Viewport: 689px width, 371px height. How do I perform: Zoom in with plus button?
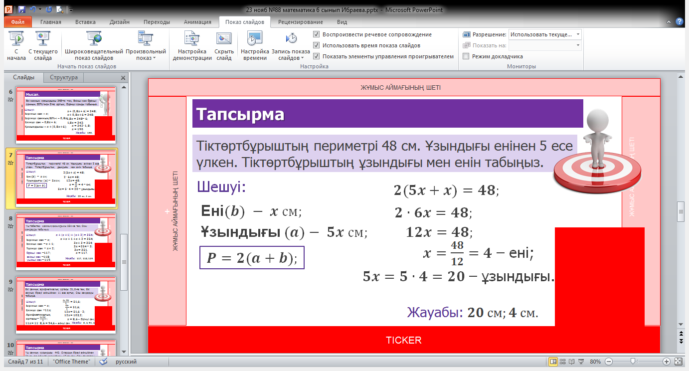tap(666, 362)
